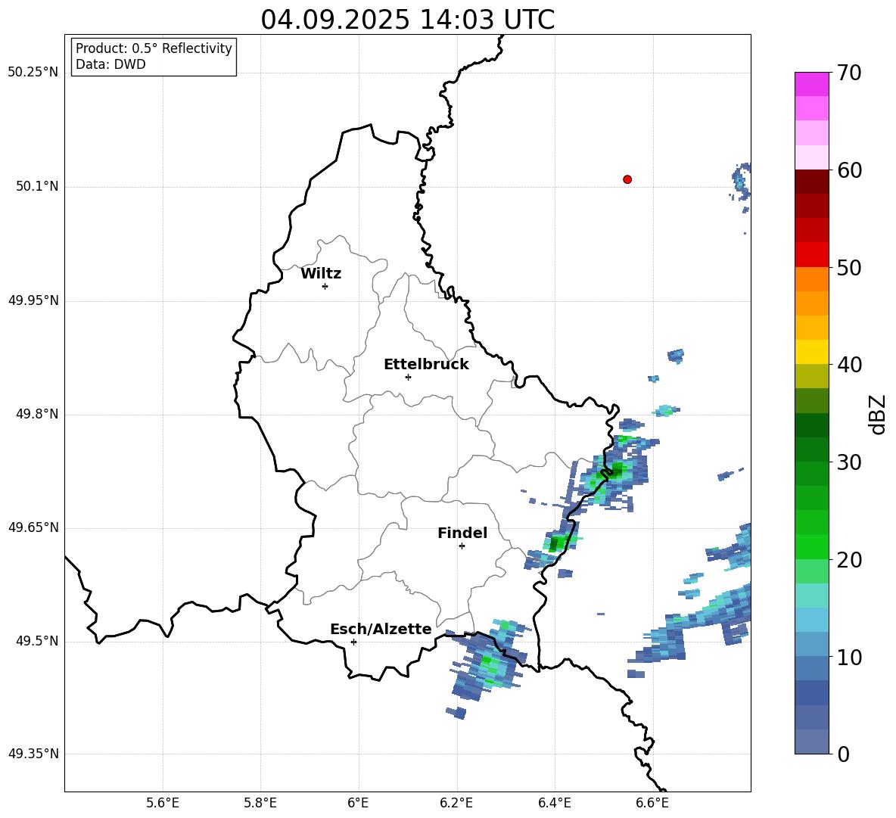
Task: Click the 49.65°N latitude label
Action: [x=33, y=527]
